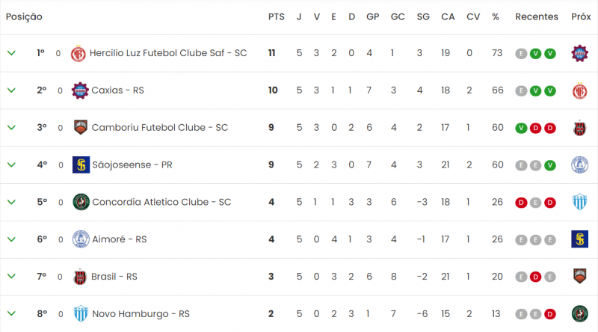Screen dimensions: 598x332
Task: Expand the 8º place row chevron
Action: (x=11, y=313)
